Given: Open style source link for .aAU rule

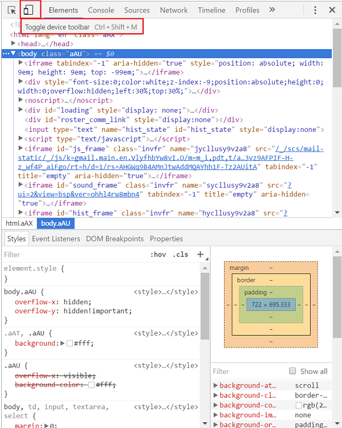Looking at the screenshot, I should tap(166, 365).
